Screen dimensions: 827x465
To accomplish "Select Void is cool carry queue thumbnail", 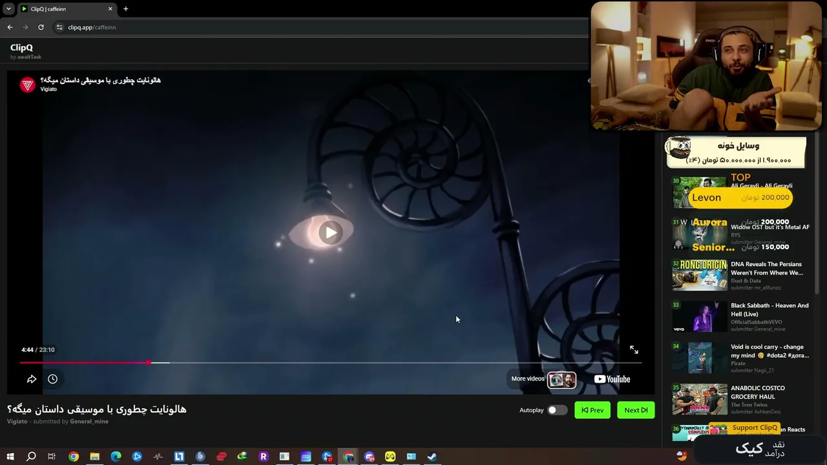I will click(x=700, y=358).
